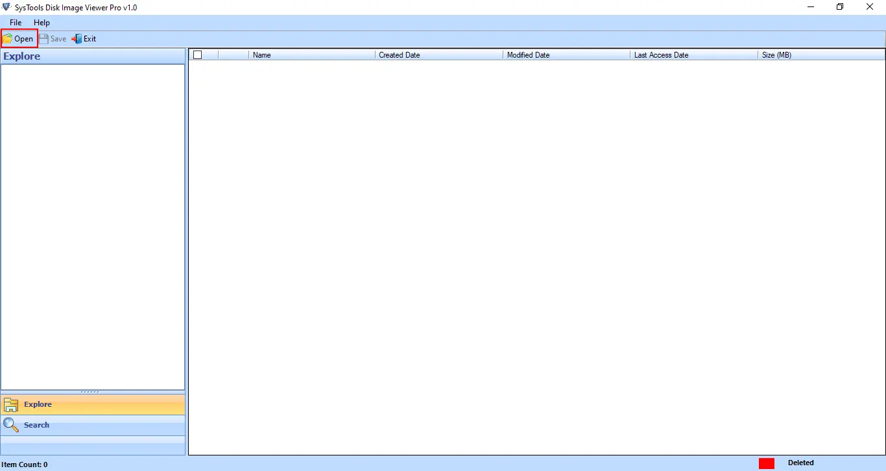Image resolution: width=886 pixels, height=471 pixels.
Task: Minimize the Disk Image Viewer window
Action: pyautogui.click(x=811, y=7)
